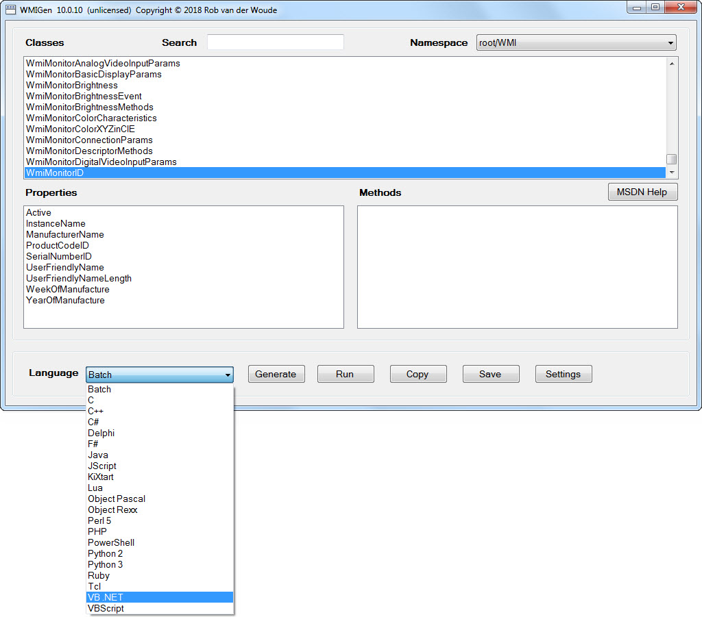The width and height of the screenshot is (702, 617).
Task: Click the Run button
Action: coord(345,374)
